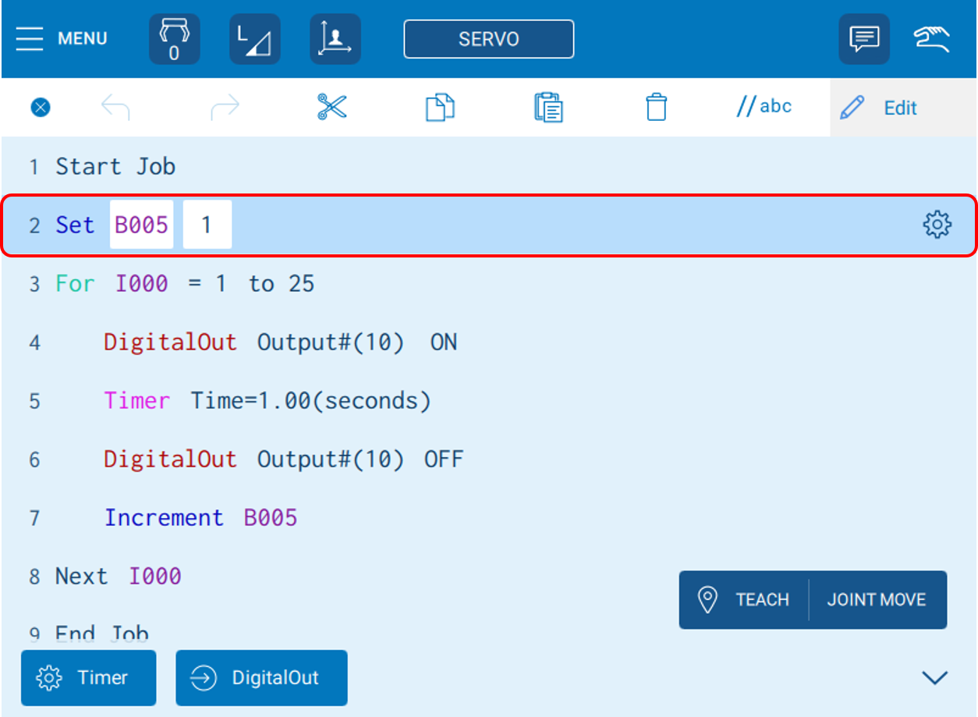Click the gripper tool icon showing 0
The image size is (978, 717).
tap(174, 39)
